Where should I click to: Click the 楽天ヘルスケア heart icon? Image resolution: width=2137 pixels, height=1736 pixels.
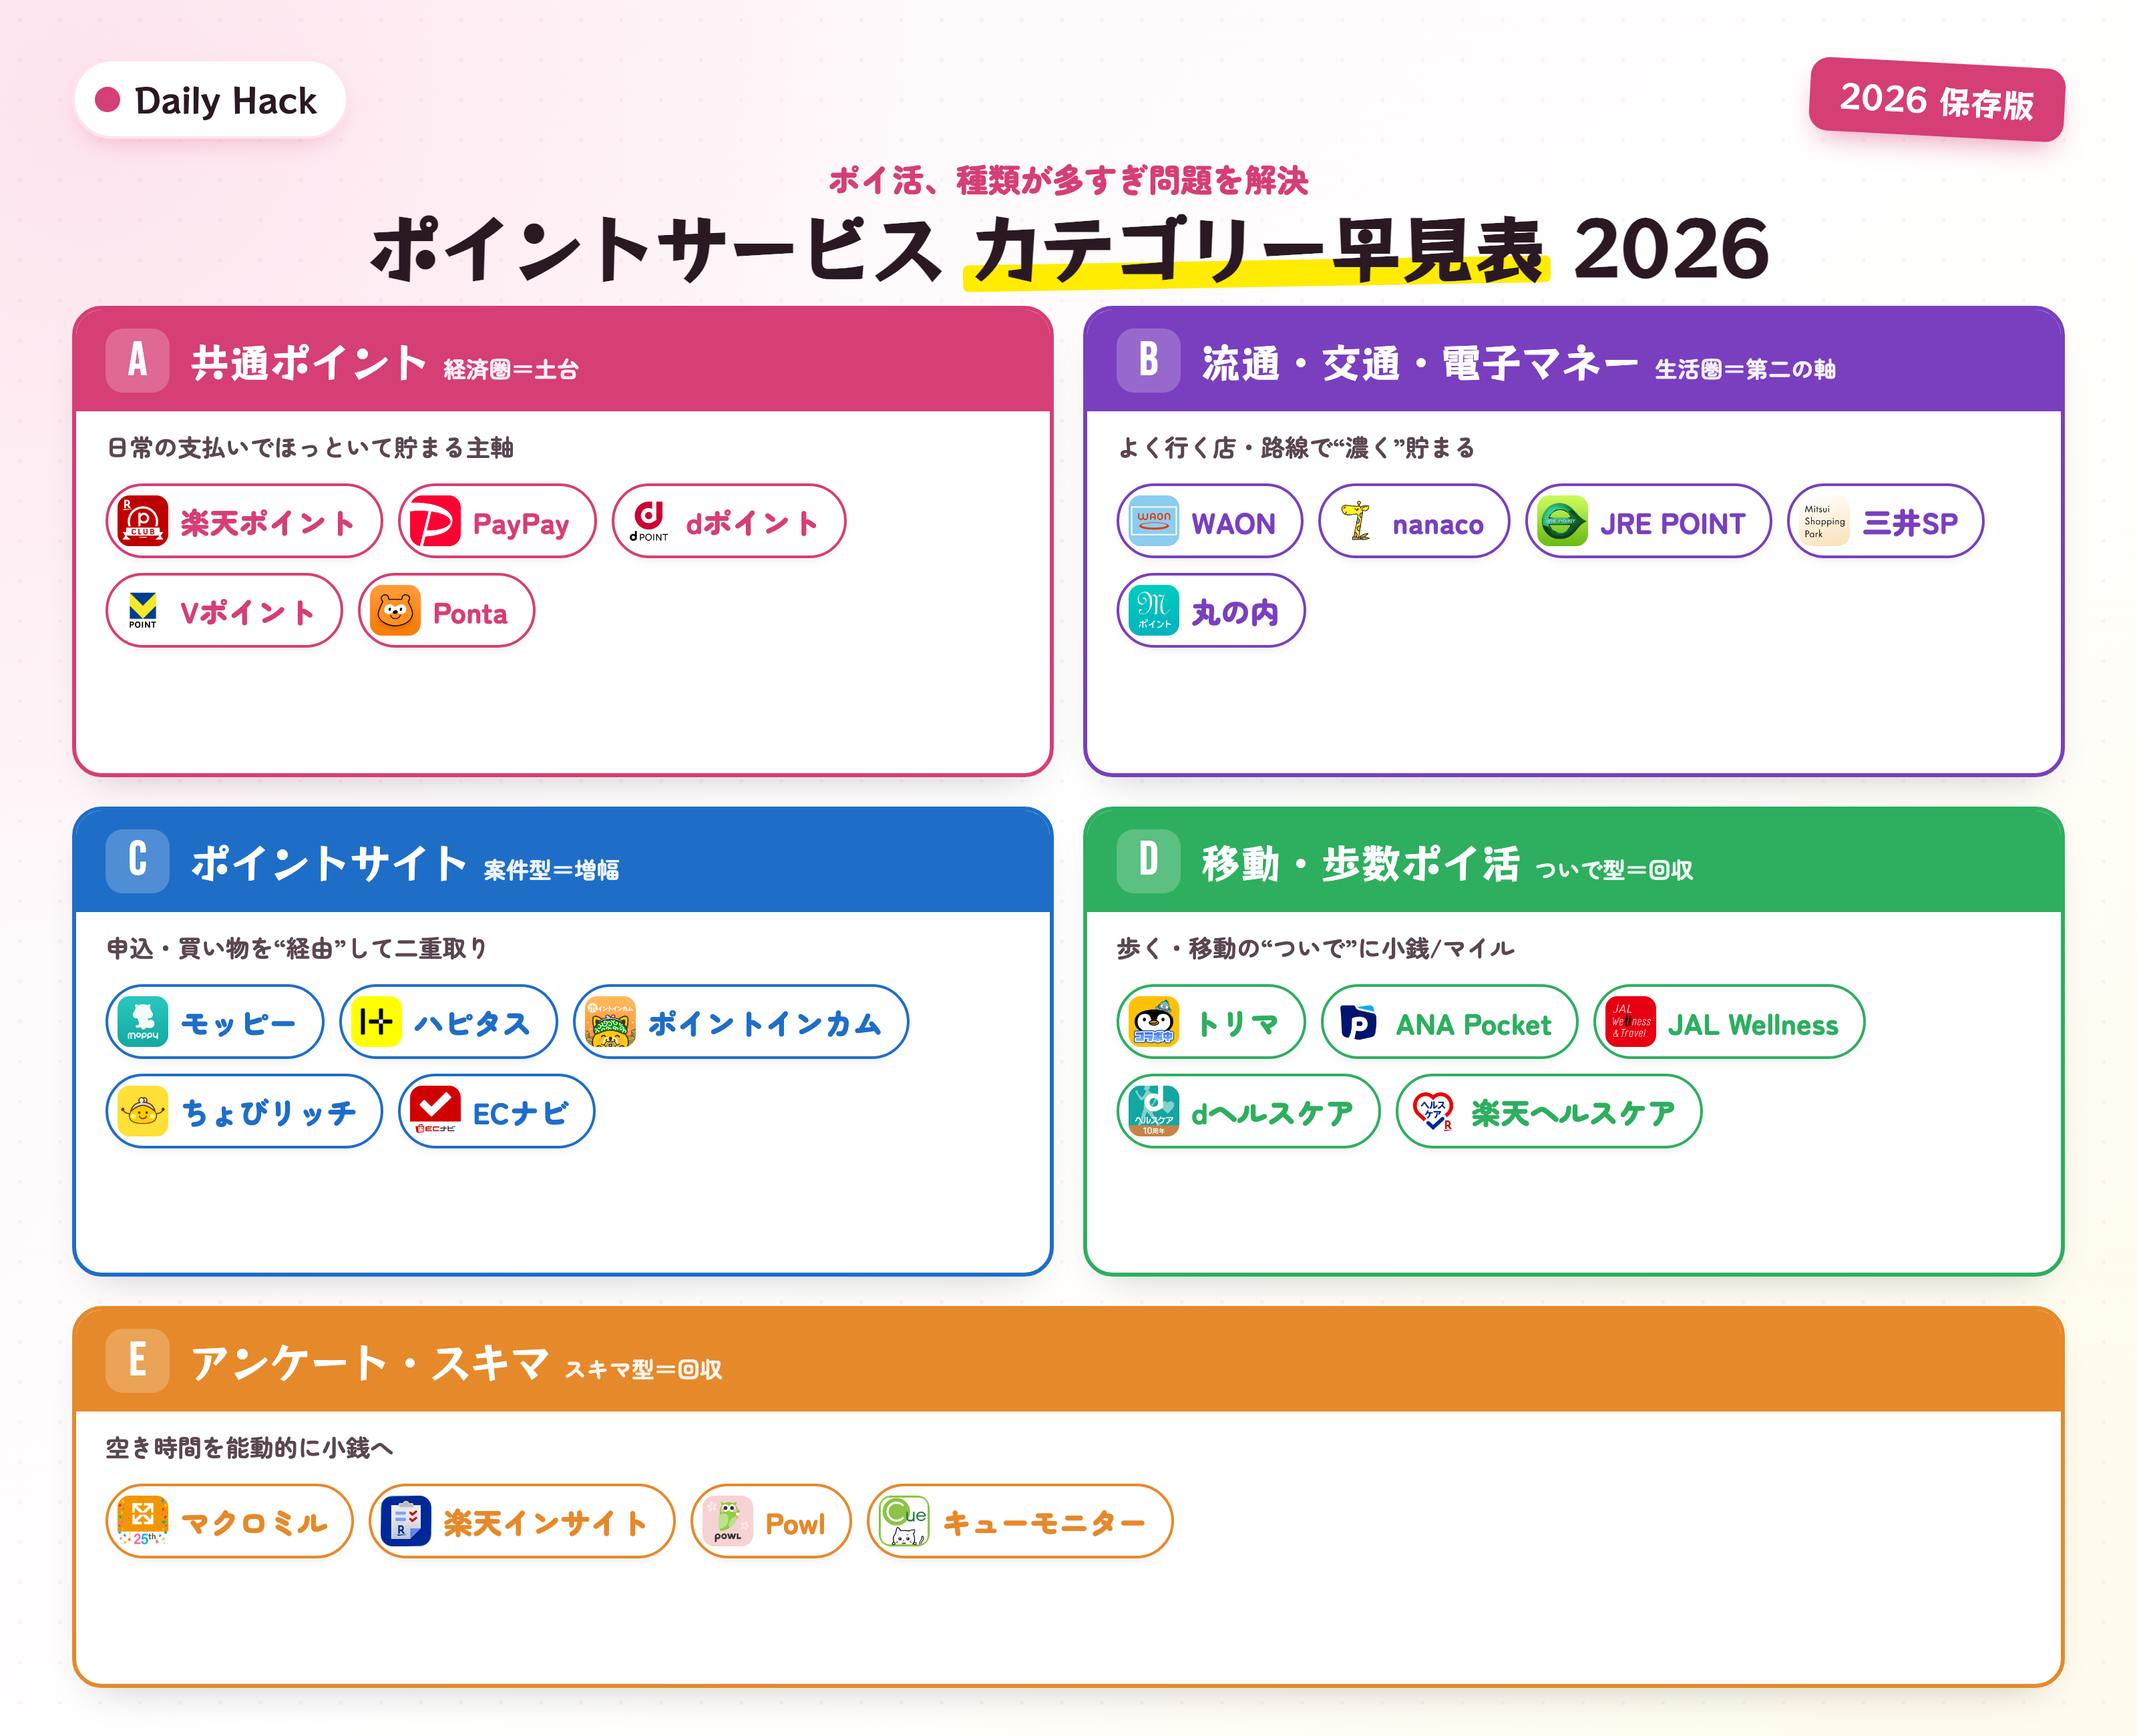click(1433, 1112)
